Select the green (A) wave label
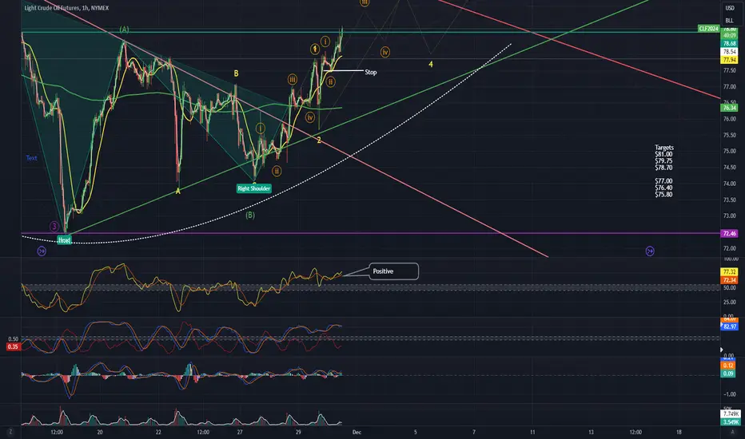The height and width of the screenshot is (439, 745). point(124,30)
